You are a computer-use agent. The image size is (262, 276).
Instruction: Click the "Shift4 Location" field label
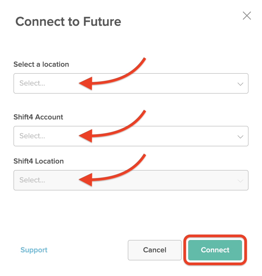click(x=39, y=161)
